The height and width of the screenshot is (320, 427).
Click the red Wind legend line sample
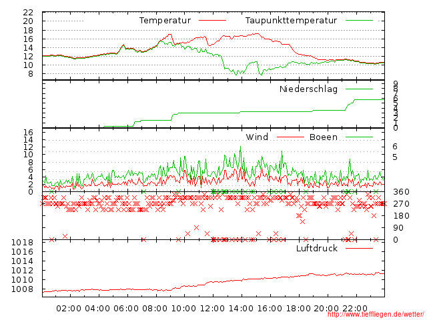tap(290, 137)
